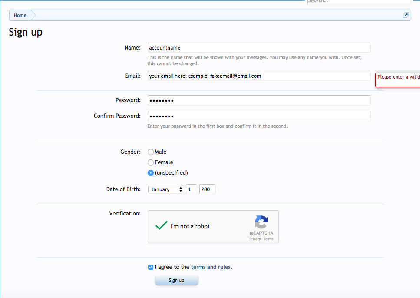Click the 'Date of Birth:' label

click(123, 189)
